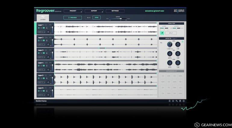This screenshot has width=232, height=128.
Task: Click the pan knob on Layer 5
Action: (48, 82)
